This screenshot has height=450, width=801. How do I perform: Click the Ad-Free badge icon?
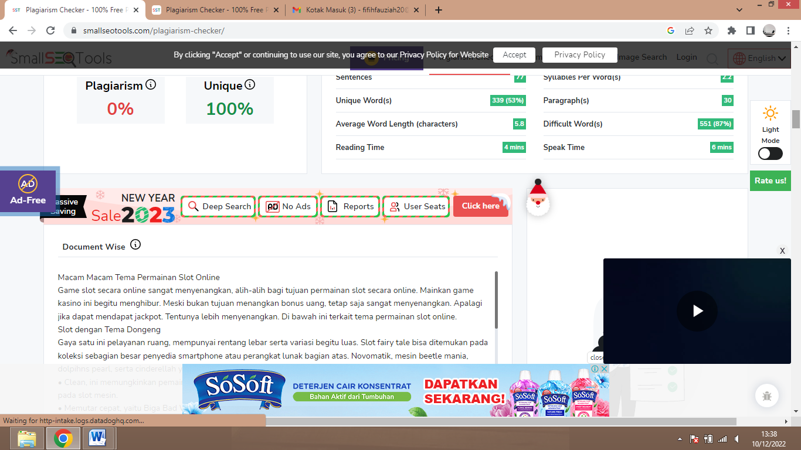[x=28, y=183]
